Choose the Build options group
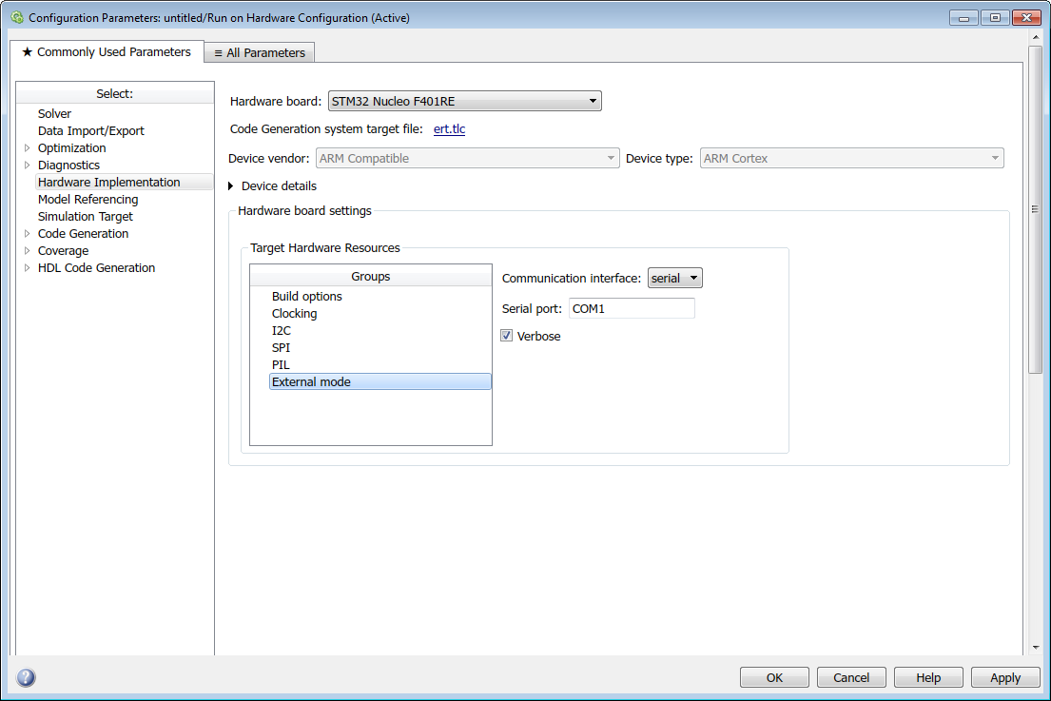 (x=306, y=296)
